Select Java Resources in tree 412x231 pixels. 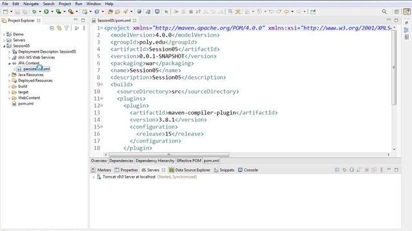pyautogui.click(x=30, y=74)
